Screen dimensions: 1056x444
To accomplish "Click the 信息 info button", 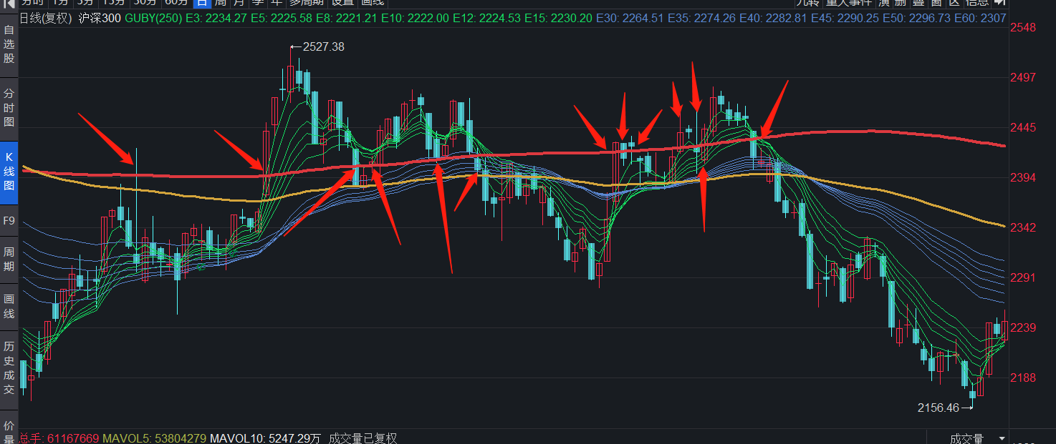I will click(977, 3).
